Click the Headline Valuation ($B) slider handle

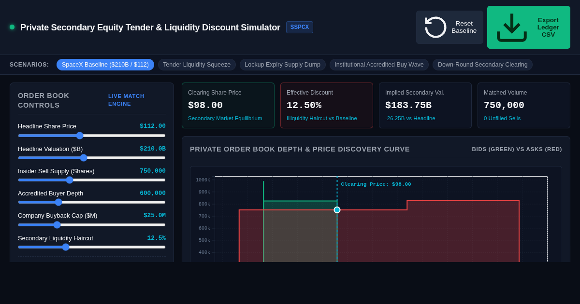(x=84, y=158)
